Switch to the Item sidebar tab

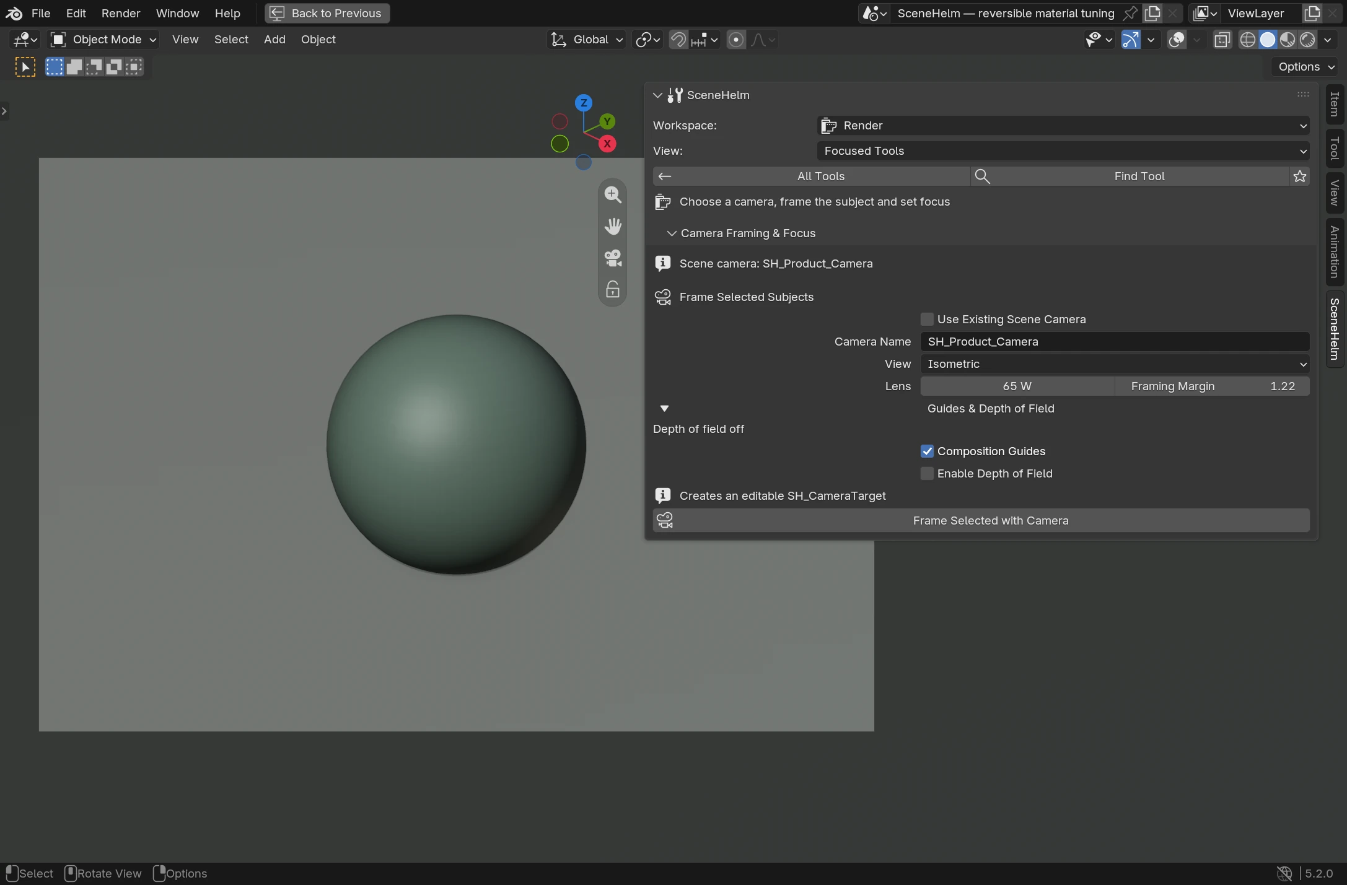[1335, 103]
